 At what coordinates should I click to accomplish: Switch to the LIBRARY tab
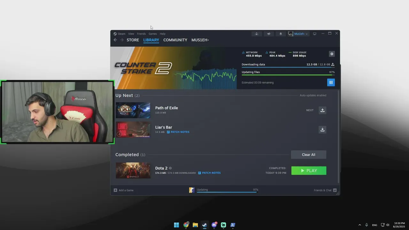coord(151,40)
